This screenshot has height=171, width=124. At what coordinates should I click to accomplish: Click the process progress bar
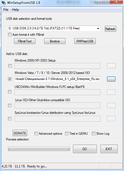[x=39, y=149]
